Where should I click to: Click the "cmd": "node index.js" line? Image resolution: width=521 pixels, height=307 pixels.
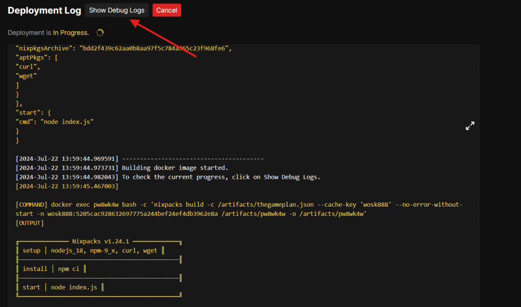tap(55, 122)
